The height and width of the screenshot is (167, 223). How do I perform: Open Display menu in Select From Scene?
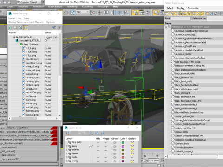[x=180, y=8]
